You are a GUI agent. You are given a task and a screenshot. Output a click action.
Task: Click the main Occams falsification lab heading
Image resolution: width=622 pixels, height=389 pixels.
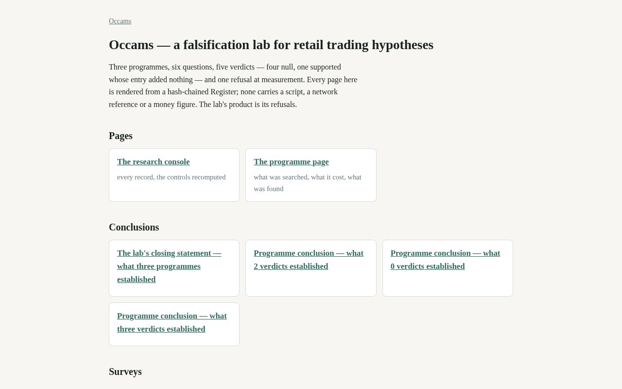point(271,45)
